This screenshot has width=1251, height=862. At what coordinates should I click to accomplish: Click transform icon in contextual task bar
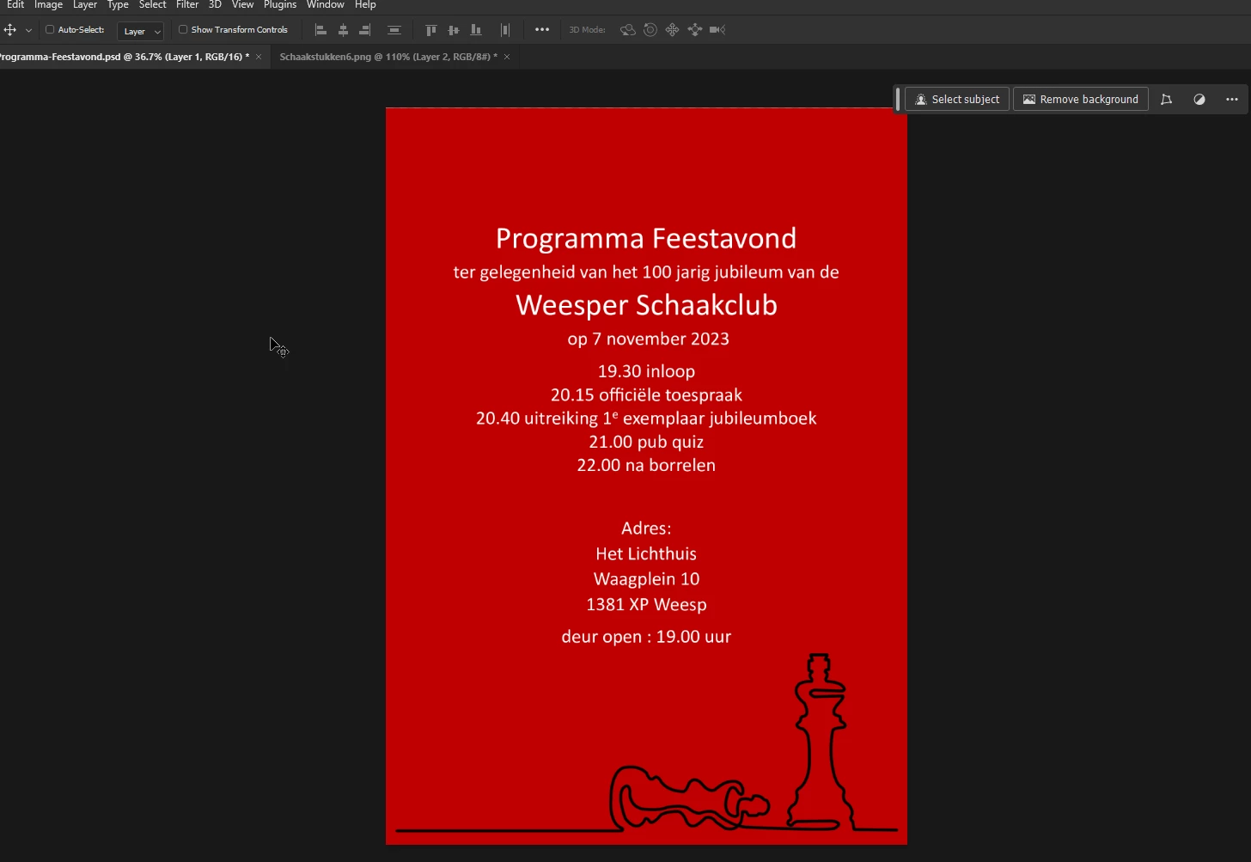click(1166, 99)
